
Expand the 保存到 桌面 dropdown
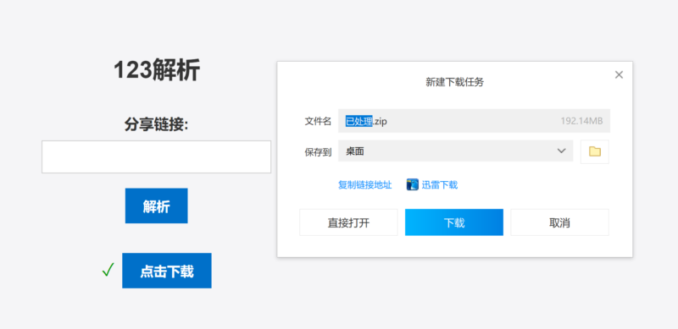pyautogui.click(x=455, y=151)
